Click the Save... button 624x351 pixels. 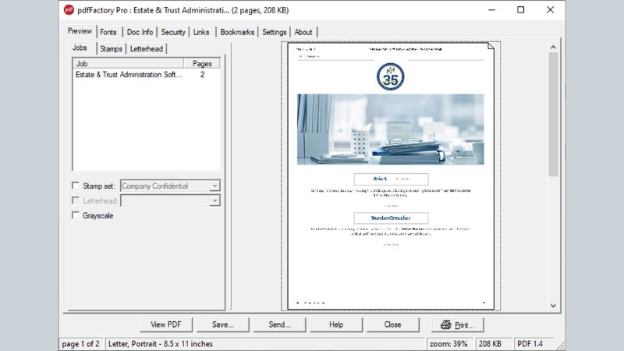coord(223,324)
